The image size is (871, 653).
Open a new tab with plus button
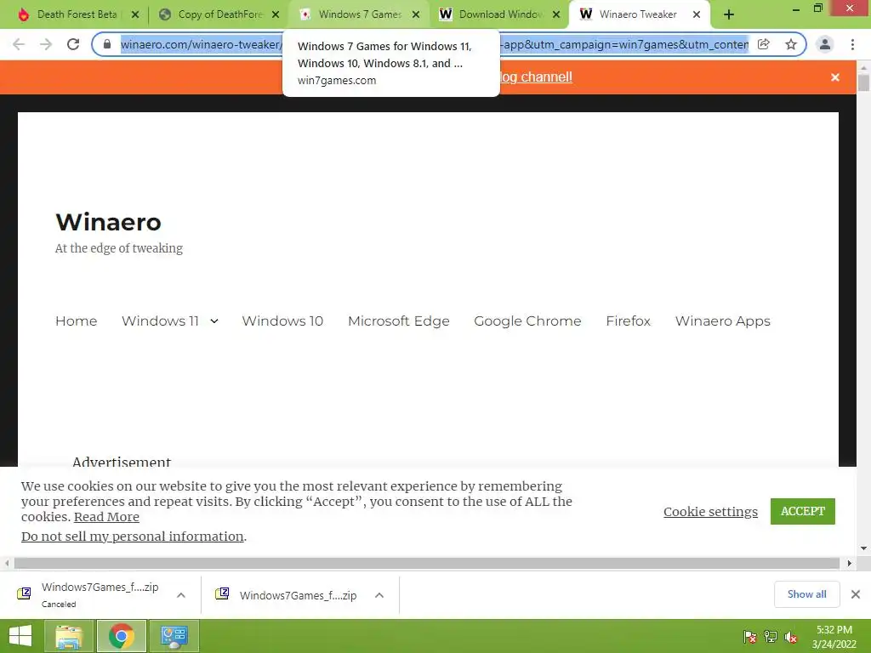[x=729, y=15]
